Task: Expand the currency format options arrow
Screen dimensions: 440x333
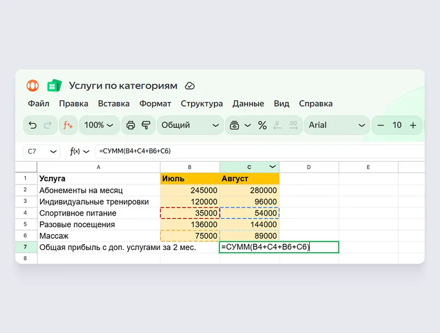Action: pos(248,125)
